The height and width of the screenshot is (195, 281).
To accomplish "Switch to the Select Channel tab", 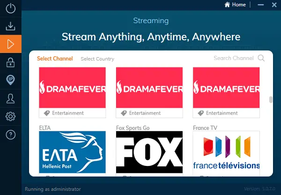I will click(x=55, y=59).
